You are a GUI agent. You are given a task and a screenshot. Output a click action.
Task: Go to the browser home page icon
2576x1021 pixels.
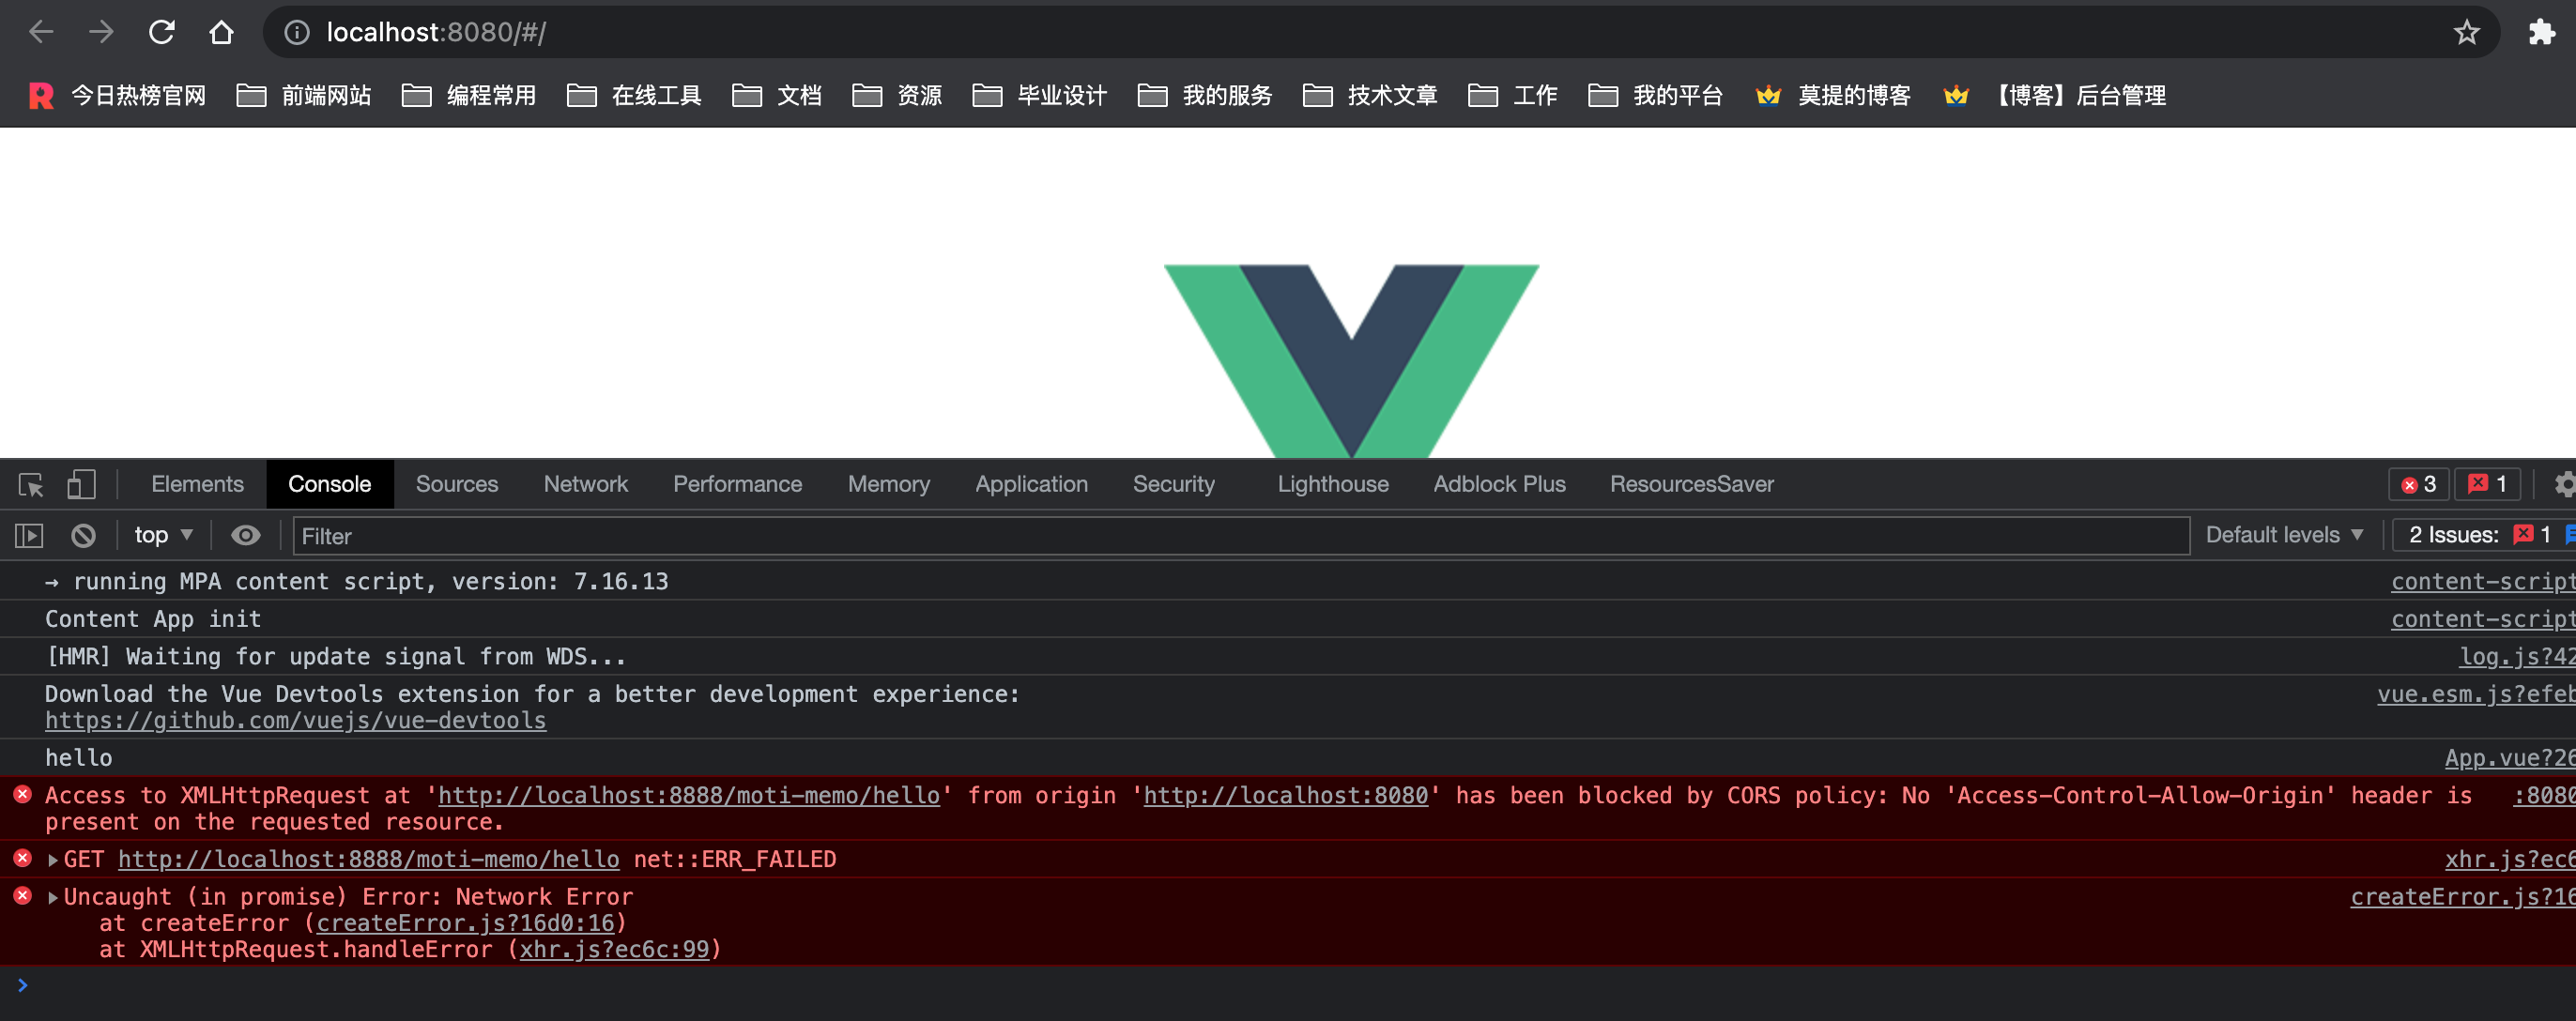tap(221, 32)
